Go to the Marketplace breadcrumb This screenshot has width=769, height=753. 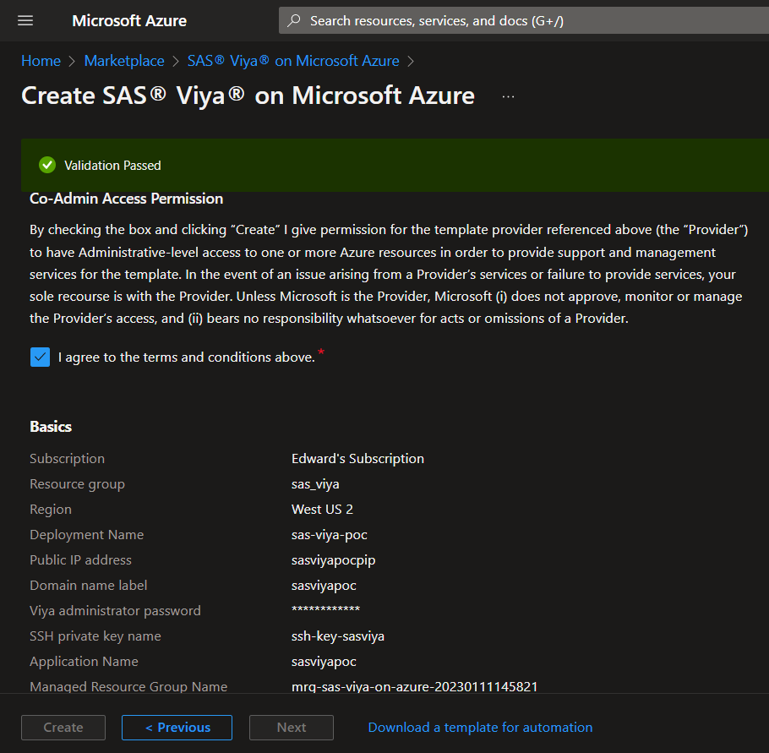[x=124, y=61]
